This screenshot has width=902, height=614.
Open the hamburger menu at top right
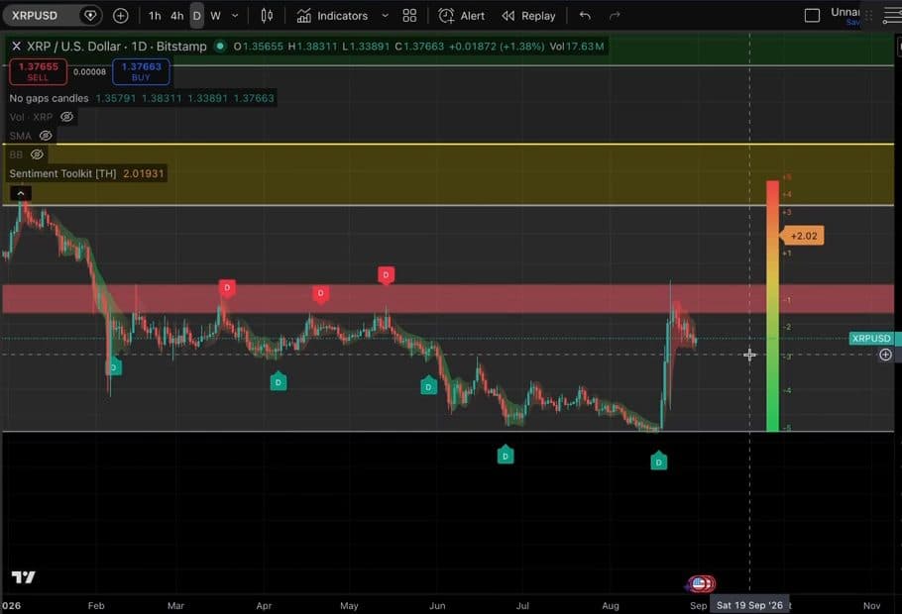(892, 16)
